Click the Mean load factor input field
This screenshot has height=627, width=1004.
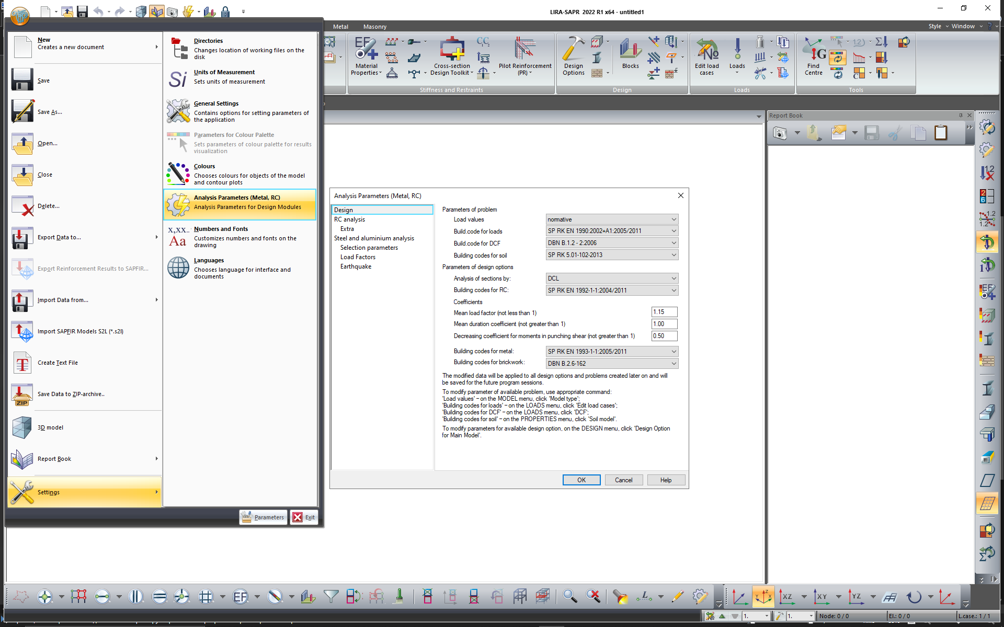click(x=664, y=312)
